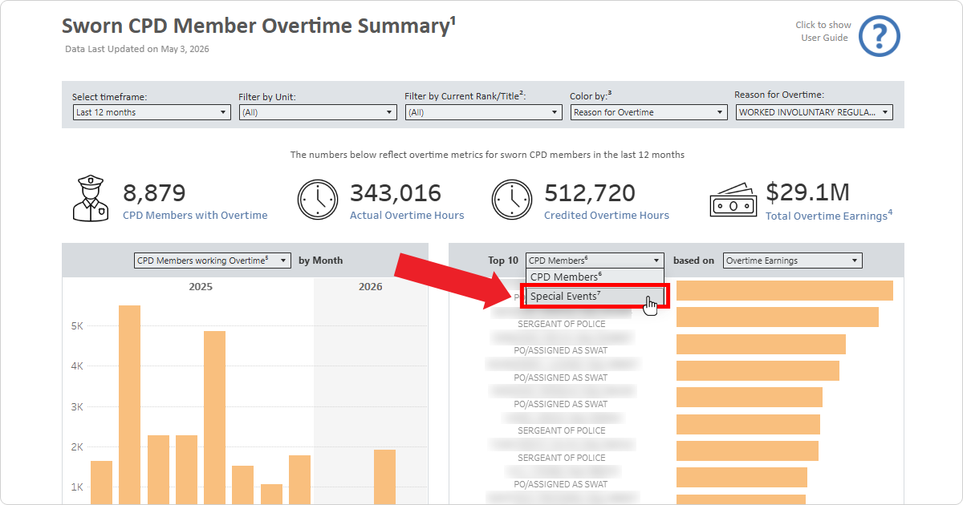Click the $29.1M earnings value
This screenshot has height=505, width=963.
pyautogui.click(x=807, y=192)
